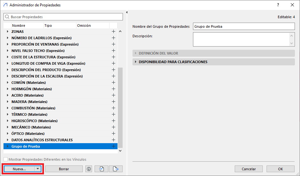Confirm with the OK button
300x176 pixels.
click(280, 169)
